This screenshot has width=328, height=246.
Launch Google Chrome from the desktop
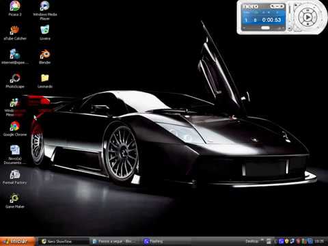(15, 129)
